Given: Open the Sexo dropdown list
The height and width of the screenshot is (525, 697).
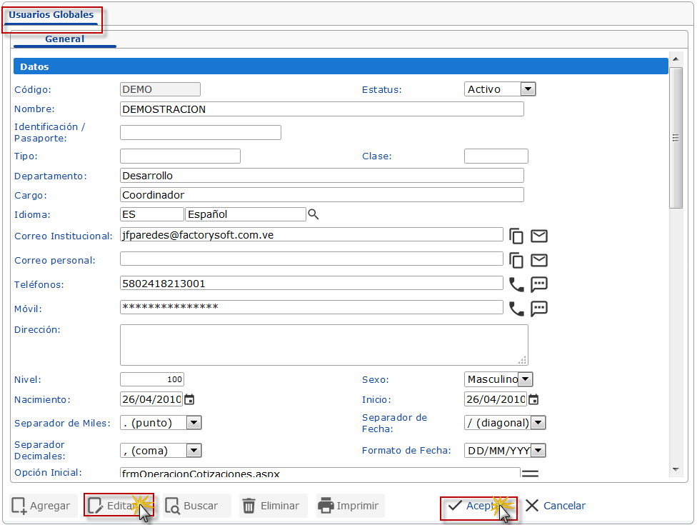Looking at the screenshot, I should pyautogui.click(x=525, y=379).
